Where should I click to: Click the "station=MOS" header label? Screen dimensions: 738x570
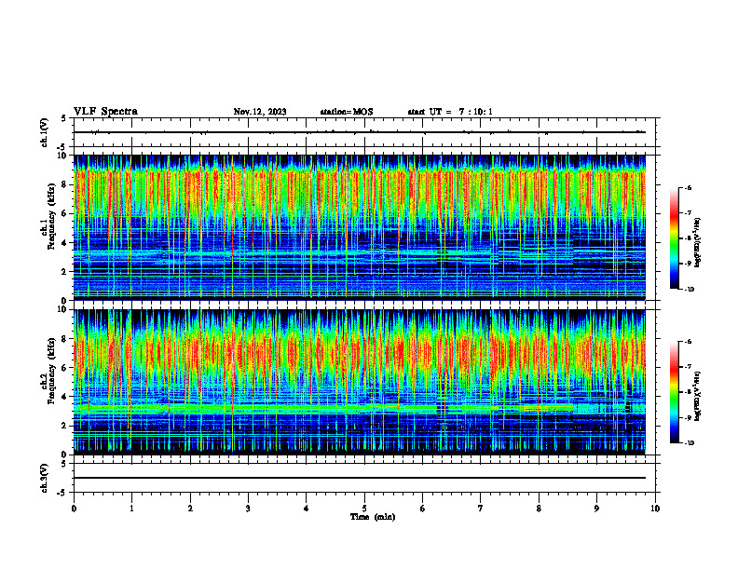(347, 112)
